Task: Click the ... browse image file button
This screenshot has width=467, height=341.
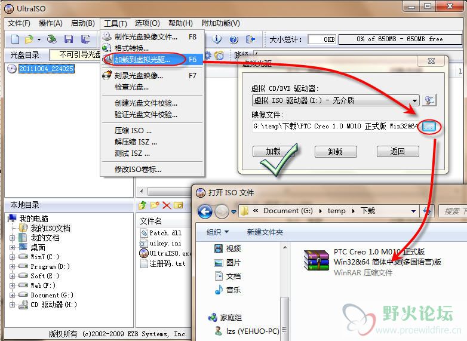Action: point(429,127)
